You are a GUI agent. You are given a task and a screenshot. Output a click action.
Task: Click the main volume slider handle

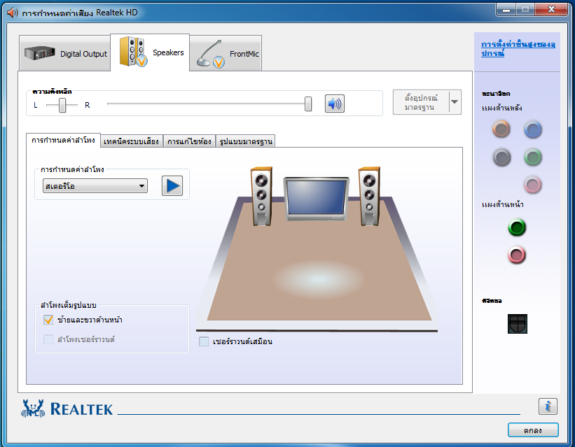pos(308,104)
